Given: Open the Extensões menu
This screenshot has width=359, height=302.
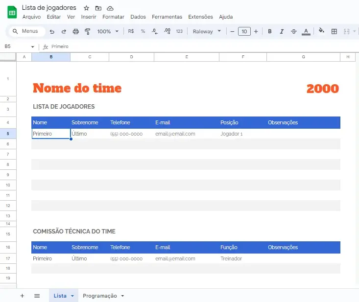Looking at the screenshot, I should point(201,17).
